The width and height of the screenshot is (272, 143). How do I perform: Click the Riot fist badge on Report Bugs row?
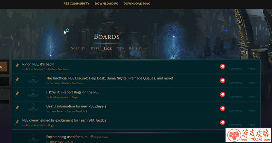click(x=223, y=94)
